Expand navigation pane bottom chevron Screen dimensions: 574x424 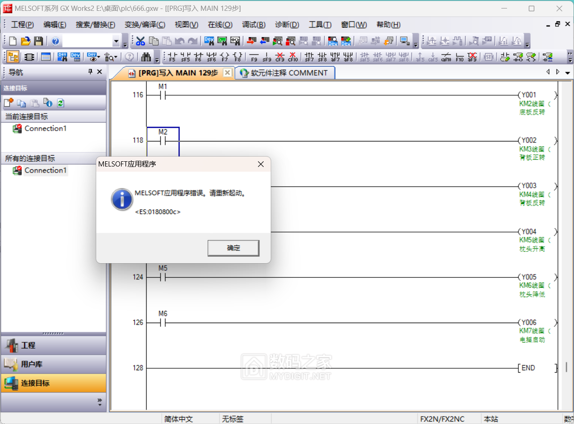100,402
